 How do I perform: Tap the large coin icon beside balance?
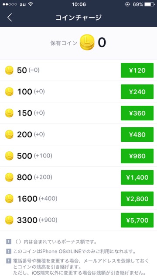tap(87, 42)
